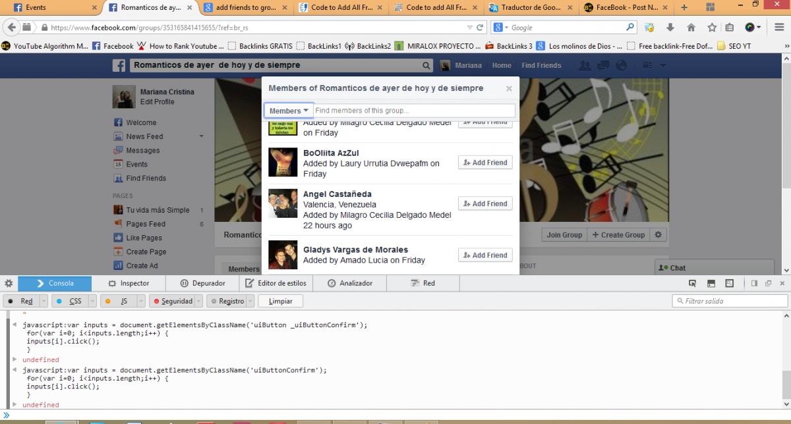Viewport: 791px width, 424px height.
Task: Open group settings gear next to Create Group
Action: 659,235
